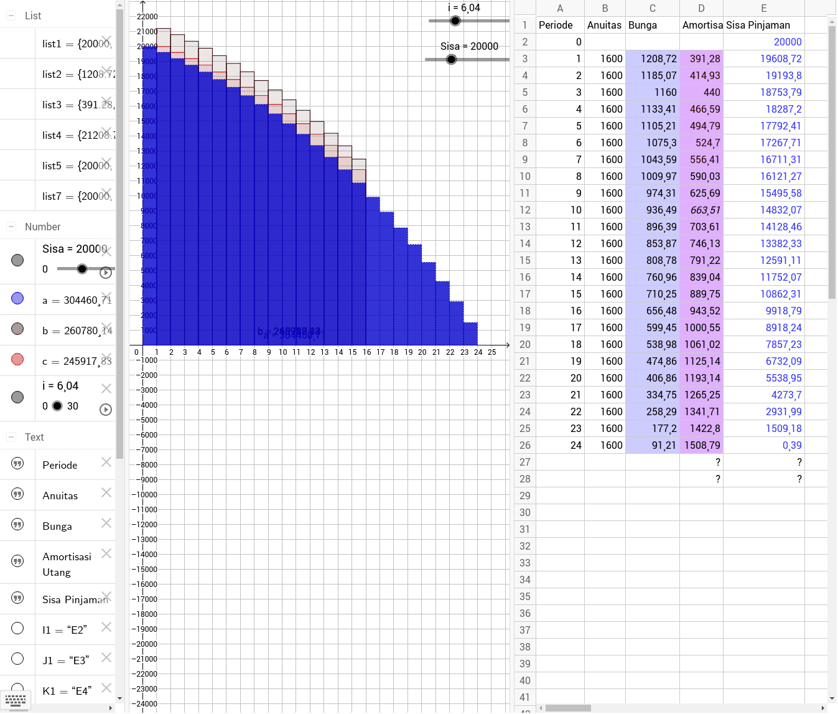The image size is (838, 714).
Task: Delete slider i with its X icon
Action: (106, 388)
